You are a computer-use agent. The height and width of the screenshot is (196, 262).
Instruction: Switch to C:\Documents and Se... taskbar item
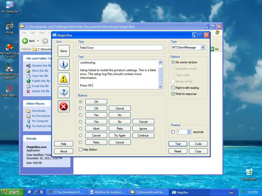[x=149, y=192]
